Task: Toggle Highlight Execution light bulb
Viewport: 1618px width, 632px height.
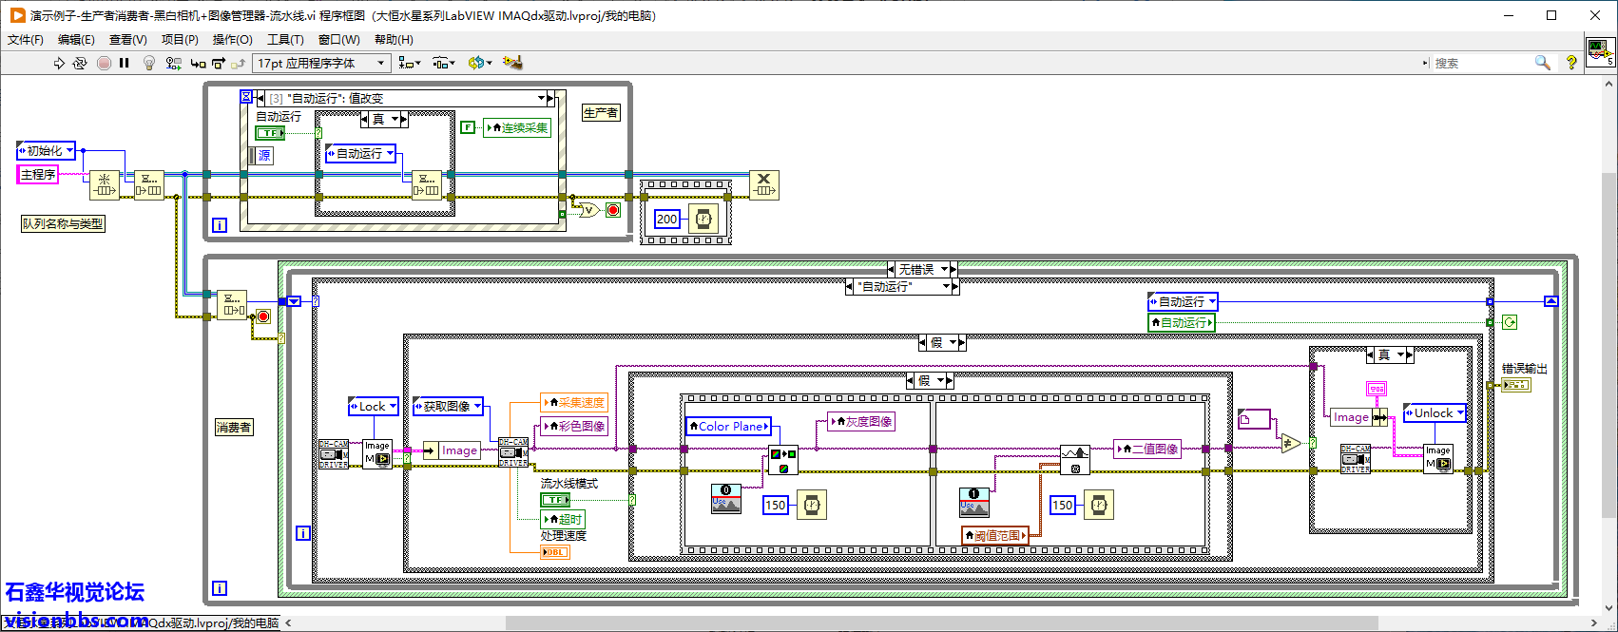Action: [x=149, y=63]
